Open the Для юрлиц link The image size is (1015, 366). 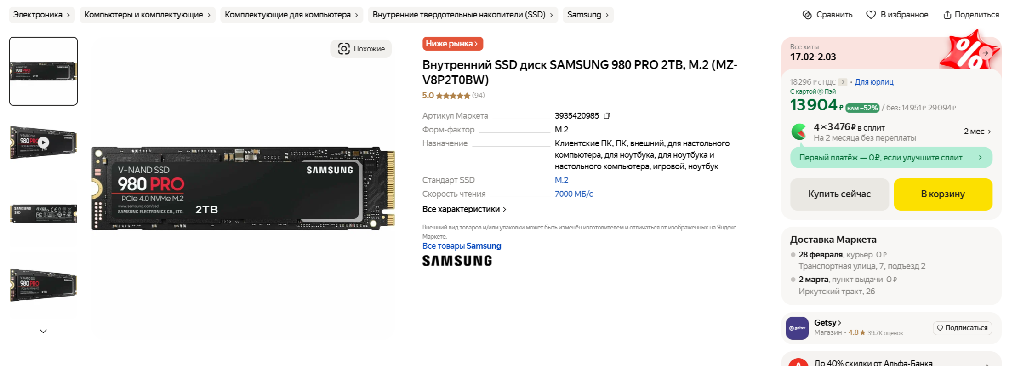[874, 82]
